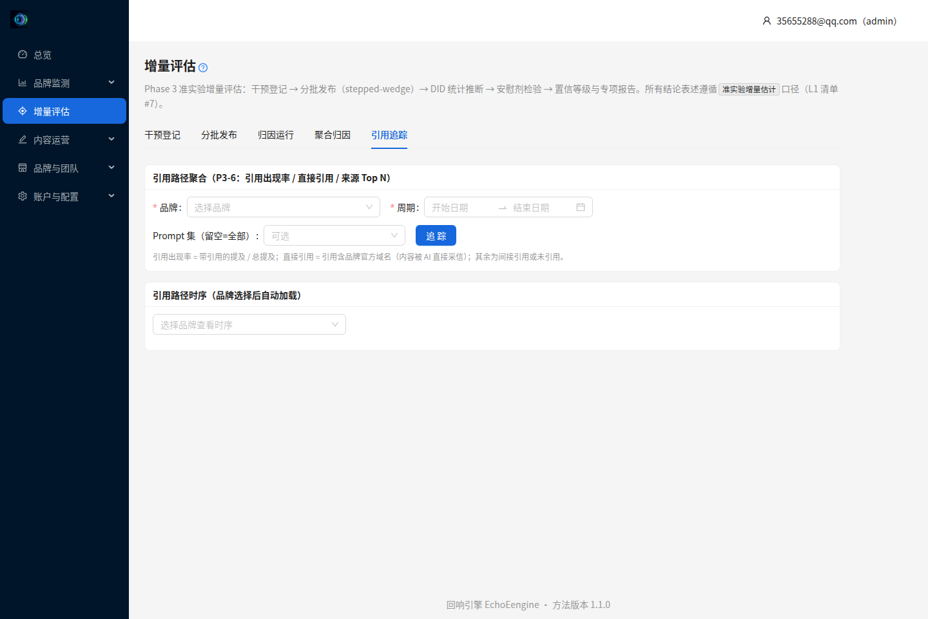
Task: Click the 追踪 button
Action: (436, 235)
